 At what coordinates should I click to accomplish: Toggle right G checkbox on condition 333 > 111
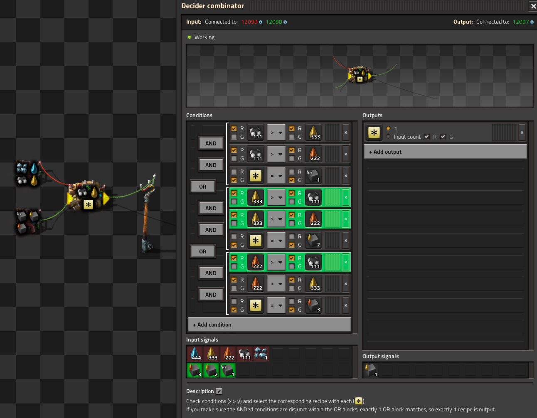click(x=292, y=202)
